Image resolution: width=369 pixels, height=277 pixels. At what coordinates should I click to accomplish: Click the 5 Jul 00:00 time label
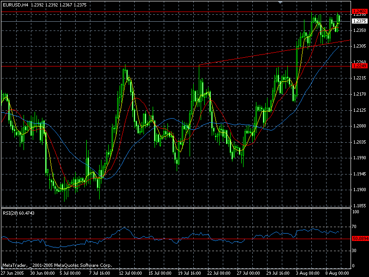70,273
